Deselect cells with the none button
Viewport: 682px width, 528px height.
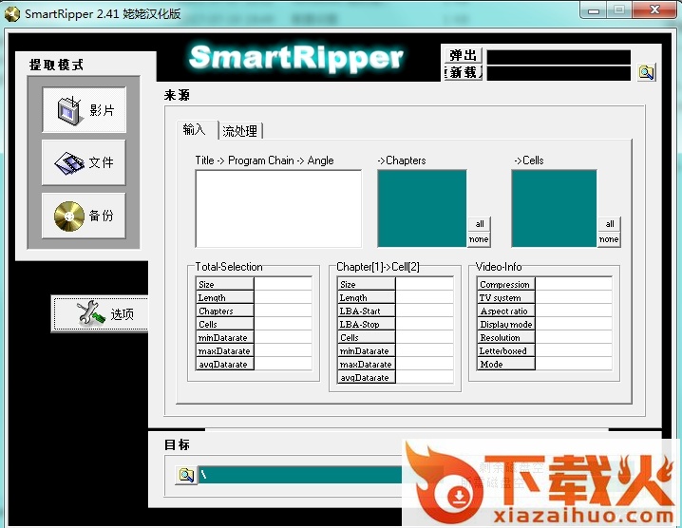point(609,239)
